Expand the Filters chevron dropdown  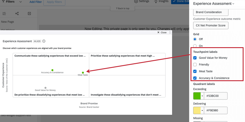coord(21,2)
